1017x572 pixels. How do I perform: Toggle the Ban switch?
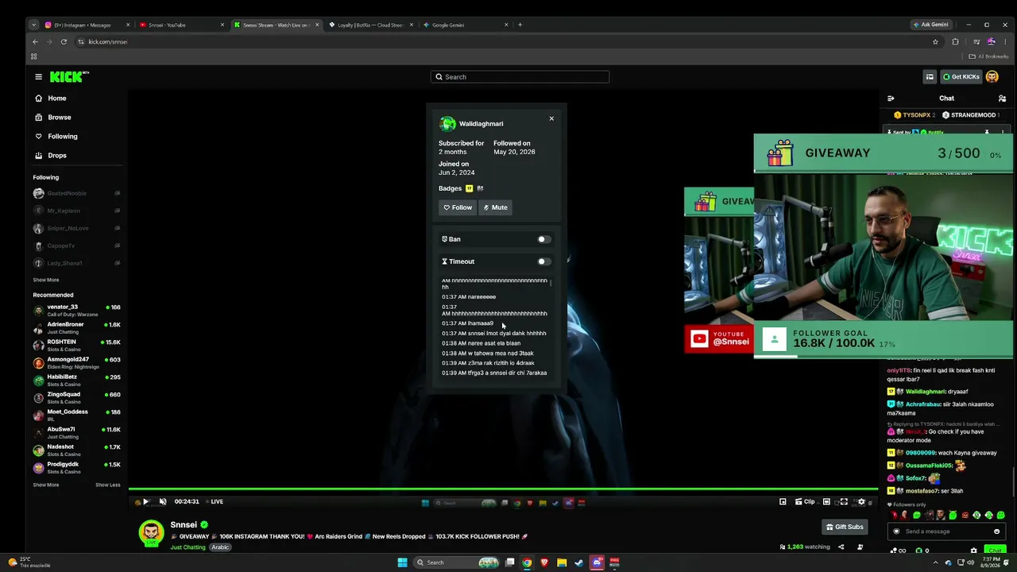pyautogui.click(x=543, y=239)
